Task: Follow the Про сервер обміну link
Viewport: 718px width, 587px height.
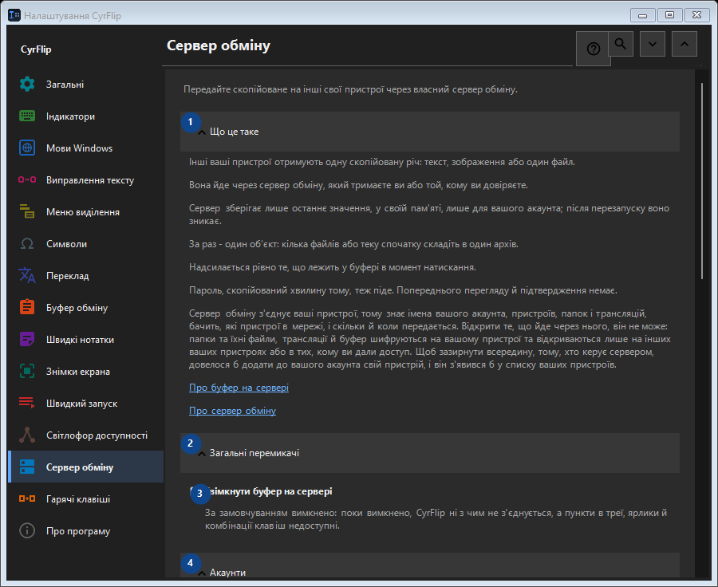Action: pos(233,411)
